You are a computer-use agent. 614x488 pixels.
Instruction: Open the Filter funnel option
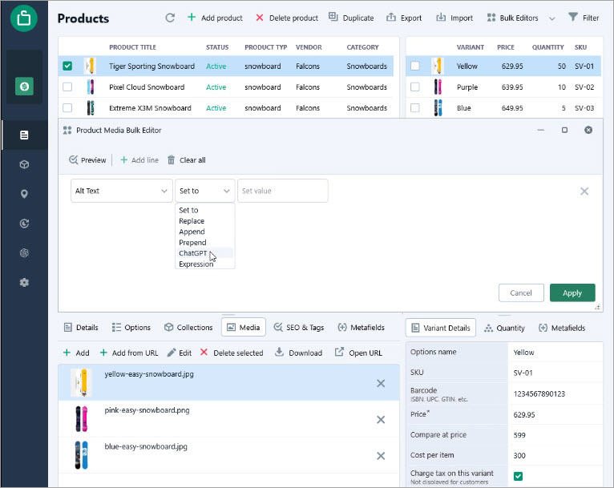pos(584,18)
